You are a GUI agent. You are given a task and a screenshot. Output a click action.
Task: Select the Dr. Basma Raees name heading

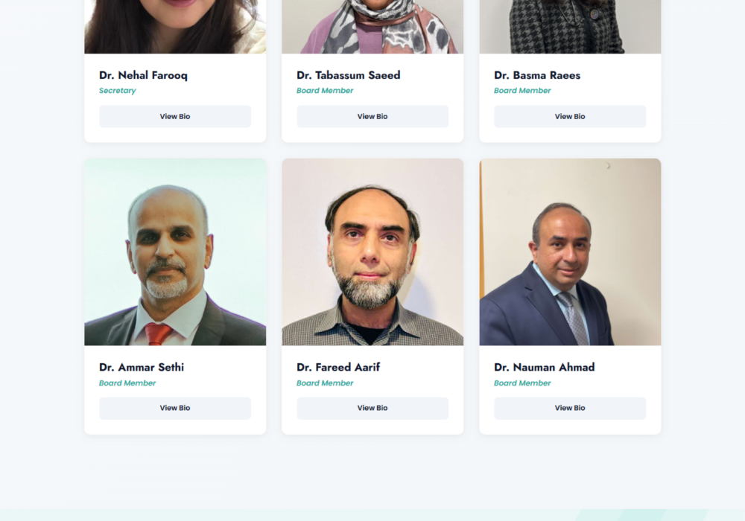537,75
